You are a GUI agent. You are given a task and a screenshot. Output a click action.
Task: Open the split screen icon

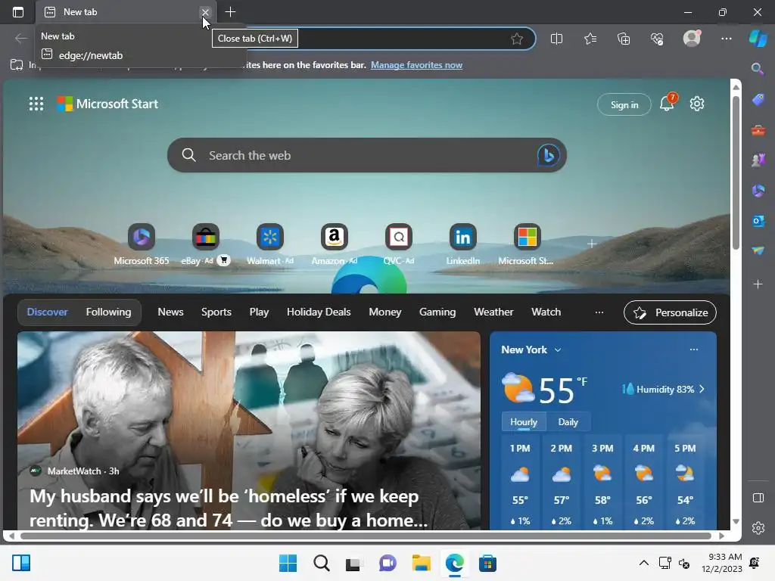[556, 39]
